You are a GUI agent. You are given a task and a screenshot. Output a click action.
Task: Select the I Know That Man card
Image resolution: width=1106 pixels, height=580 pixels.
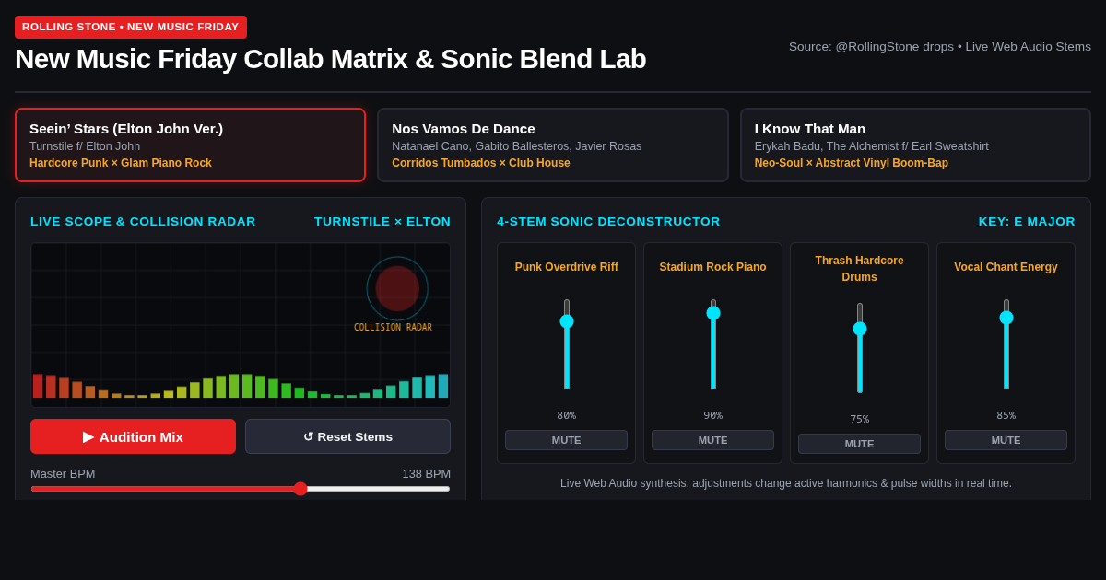point(915,145)
